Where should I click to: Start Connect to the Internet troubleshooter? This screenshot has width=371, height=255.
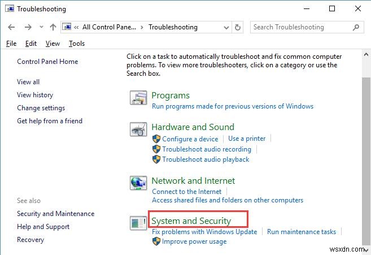pos(187,192)
